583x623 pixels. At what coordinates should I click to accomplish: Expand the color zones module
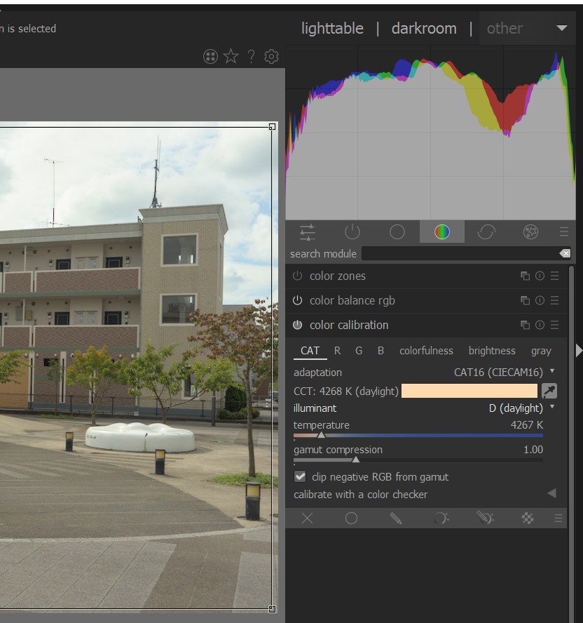pos(337,276)
